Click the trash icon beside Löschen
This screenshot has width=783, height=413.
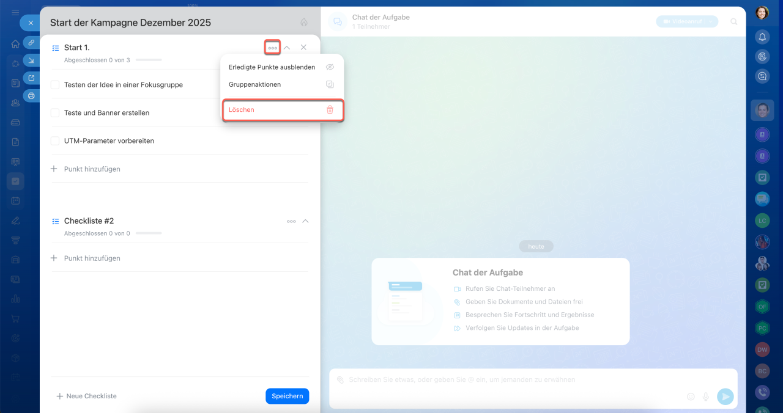[330, 110]
